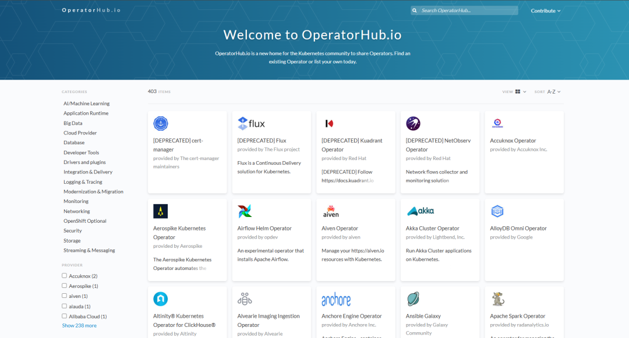The width and height of the screenshot is (629, 338).
Task: Select Modernization & Migration category
Action: pos(93,191)
